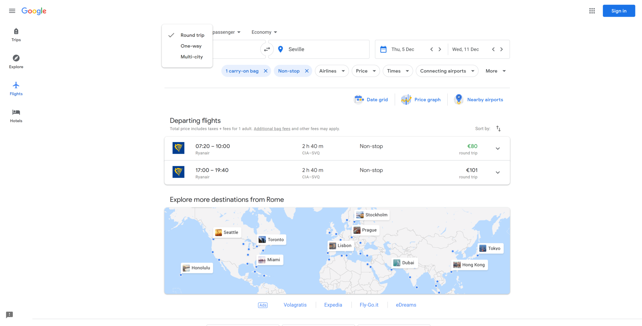Viewport: 642px width, 326px height.
Task: Go to next departure date
Action: (x=440, y=49)
